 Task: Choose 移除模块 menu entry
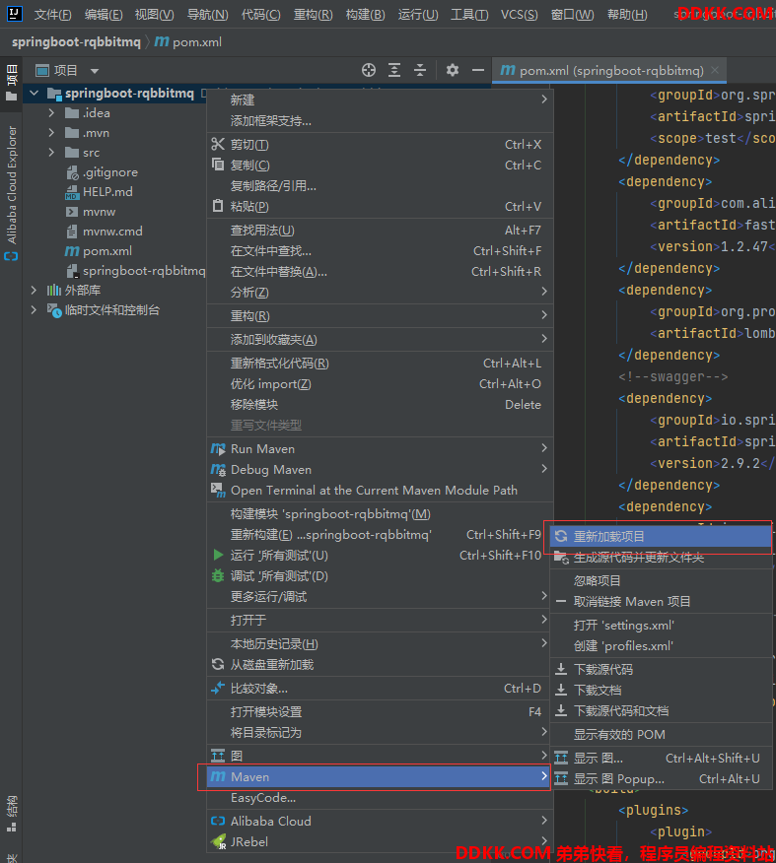point(380,405)
